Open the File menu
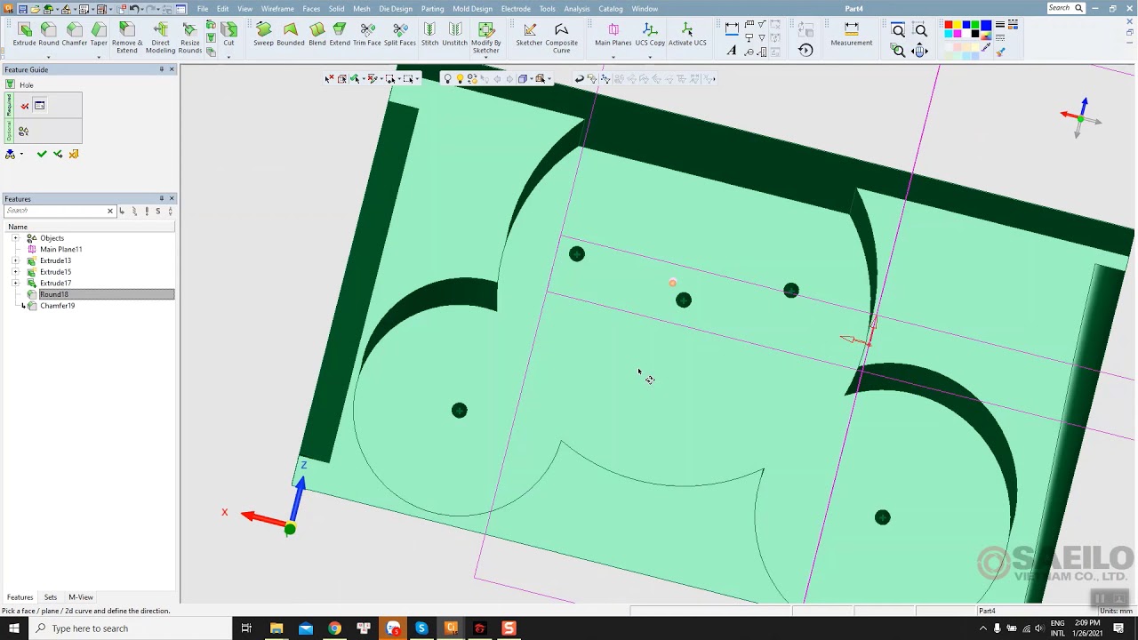 click(203, 9)
